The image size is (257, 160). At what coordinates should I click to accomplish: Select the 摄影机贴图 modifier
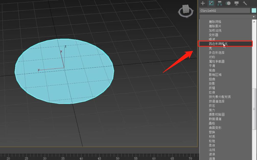(x=217, y=115)
